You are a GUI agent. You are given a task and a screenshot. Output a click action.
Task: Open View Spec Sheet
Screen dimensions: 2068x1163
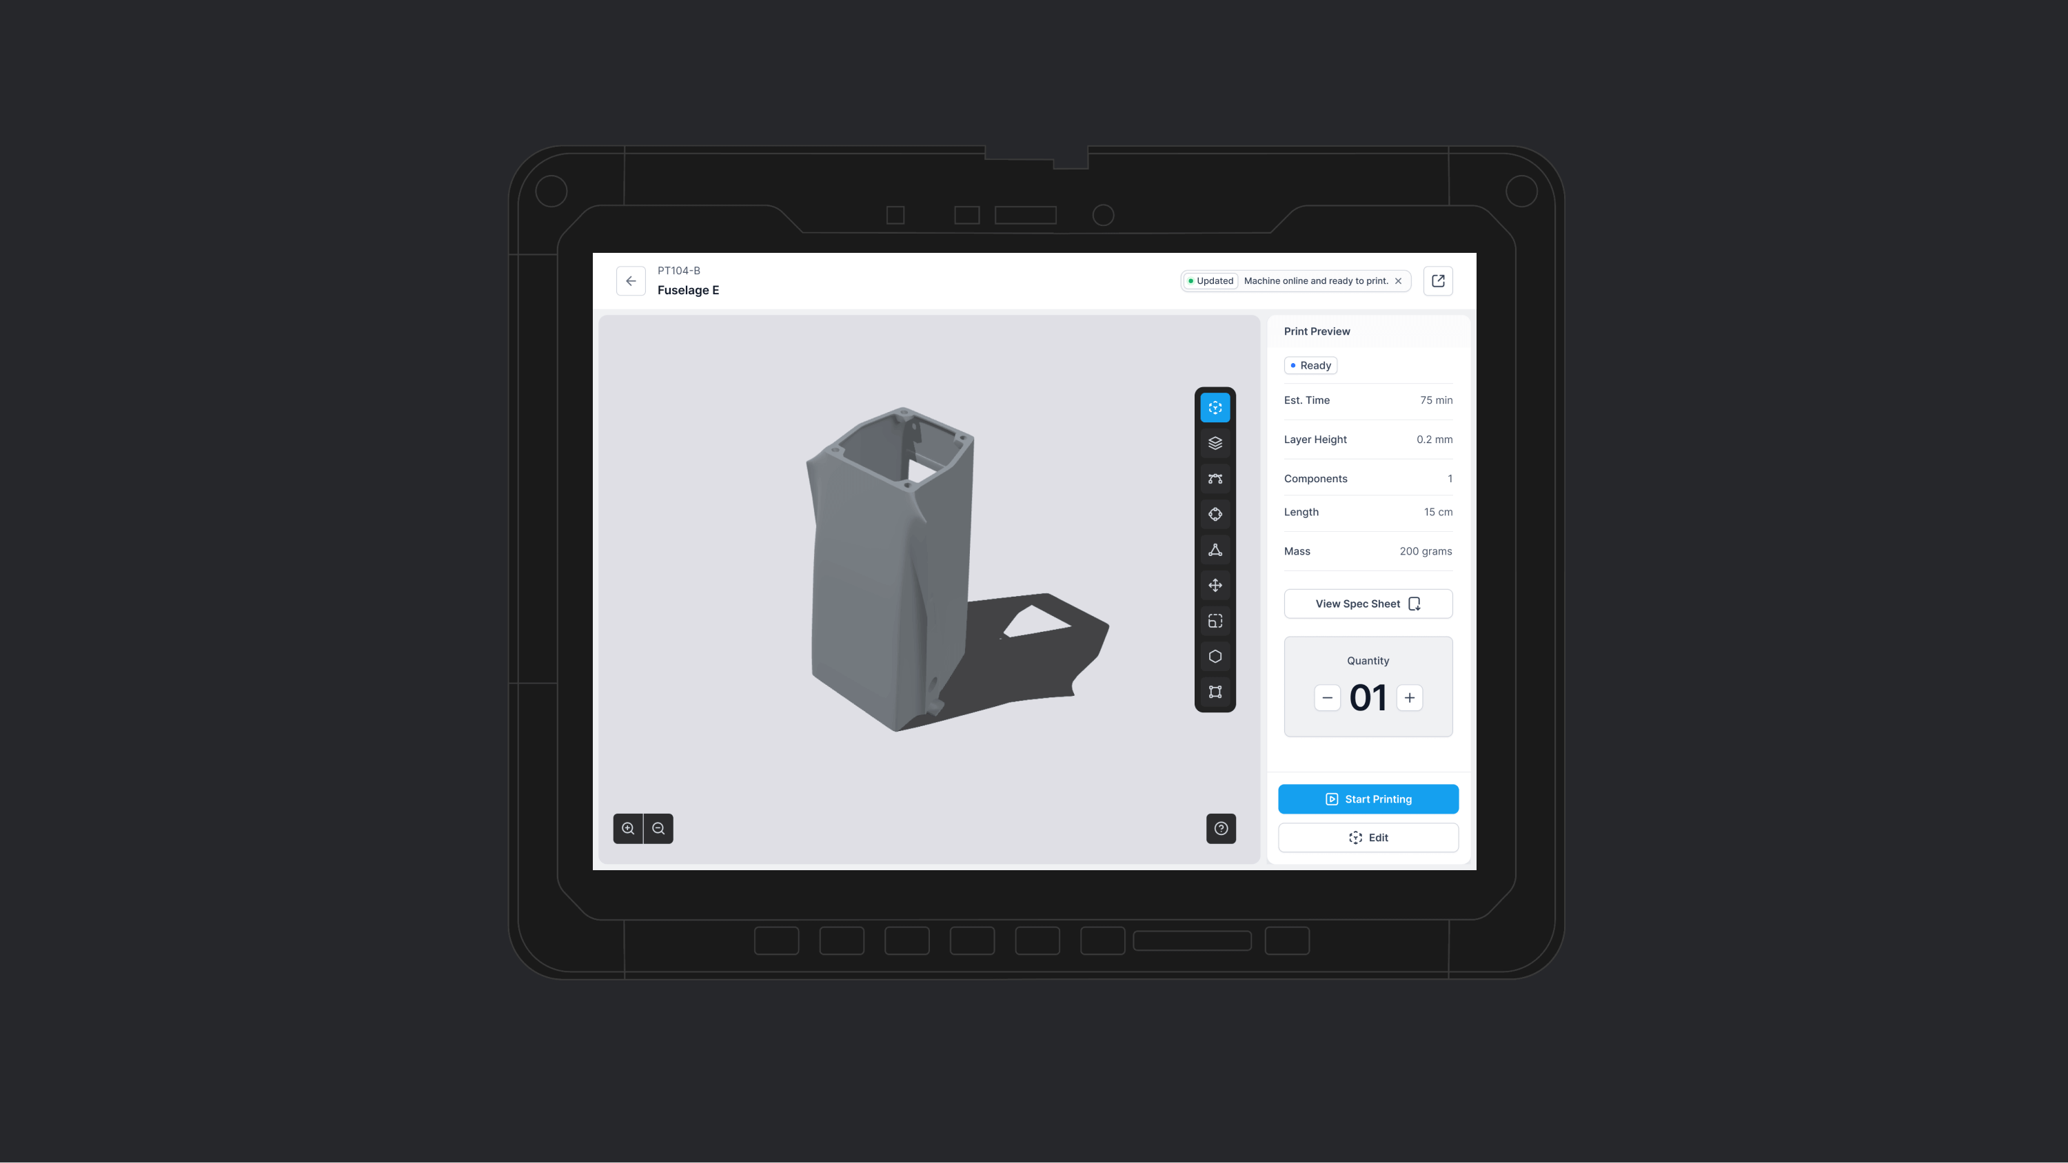pos(1368,604)
